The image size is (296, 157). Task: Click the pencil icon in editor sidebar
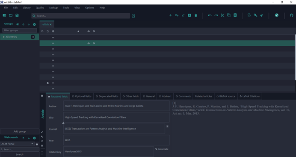[x=42, y=132]
